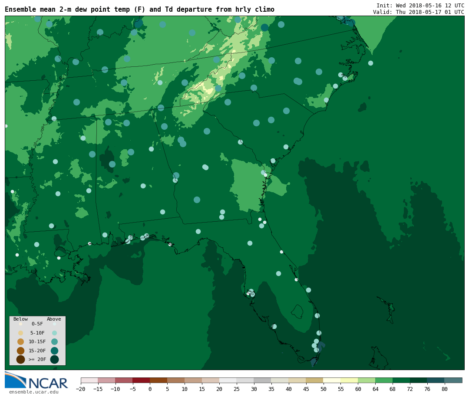This screenshot has height=397, width=469.
Task: Pick the colorbar swatch between 15 and 20
Action: 211,381
